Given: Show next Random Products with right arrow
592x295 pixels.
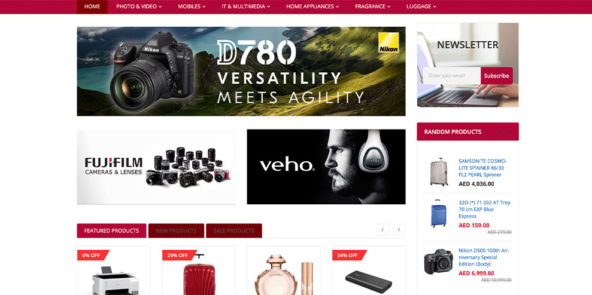Looking at the screenshot, I should (x=509, y=131).
